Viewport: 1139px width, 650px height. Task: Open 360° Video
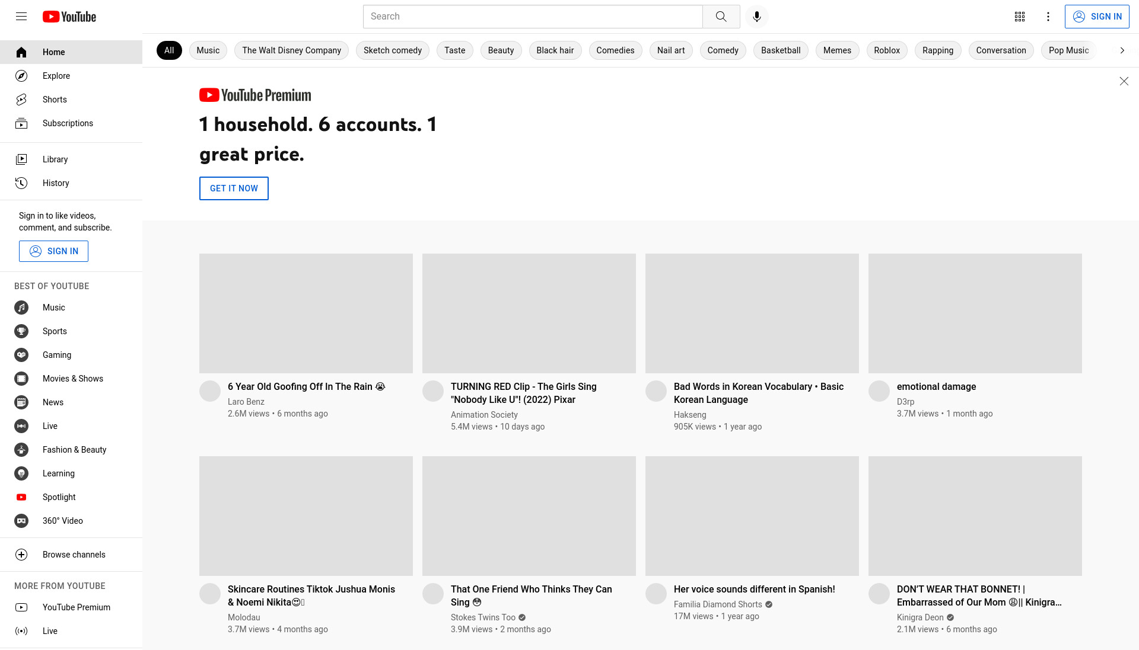(x=71, y=521)
